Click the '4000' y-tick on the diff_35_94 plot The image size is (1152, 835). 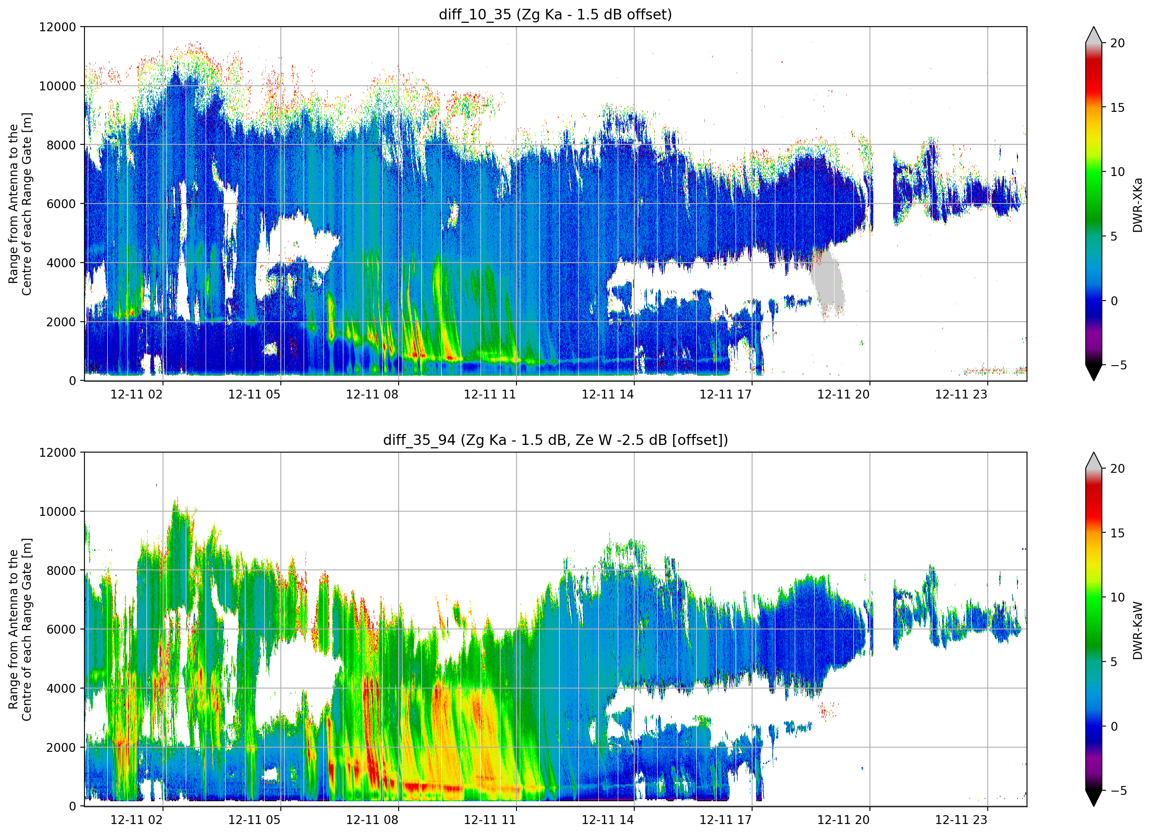coord(61,688)
